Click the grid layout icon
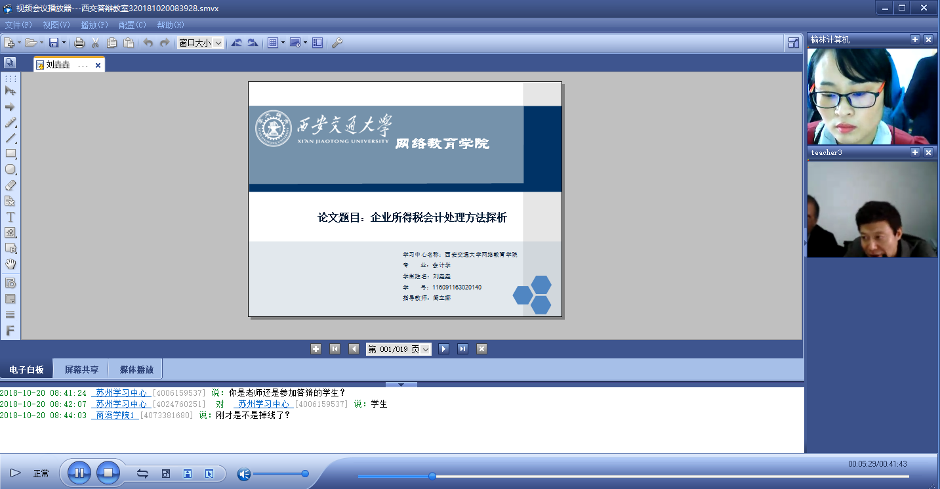 [274, 43]
